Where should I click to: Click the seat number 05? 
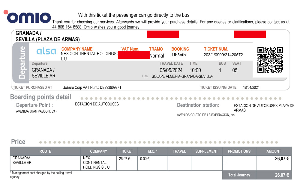(235, 70)
